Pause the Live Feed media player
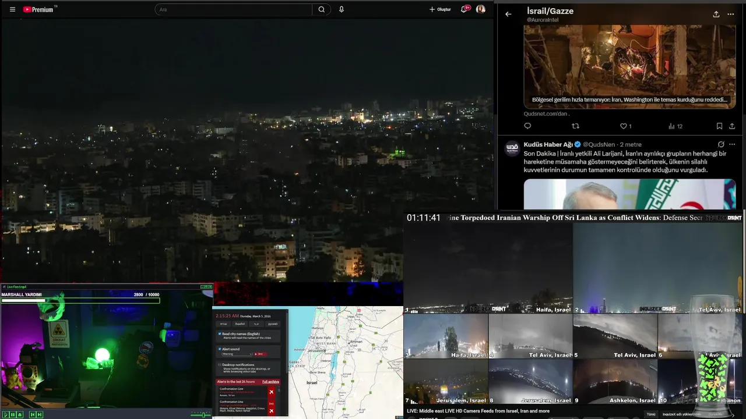This screenshot has height=419, width=746. (13, 415)
